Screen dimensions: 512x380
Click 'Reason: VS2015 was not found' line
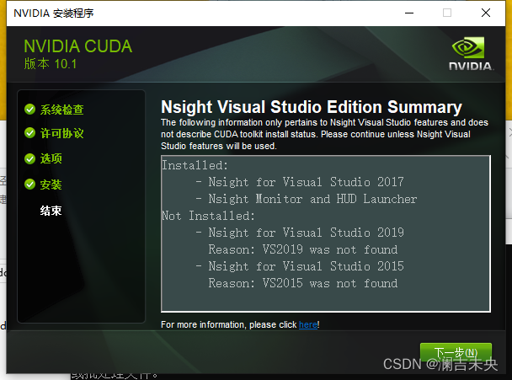pyautogui.click(x=303, y=283)
